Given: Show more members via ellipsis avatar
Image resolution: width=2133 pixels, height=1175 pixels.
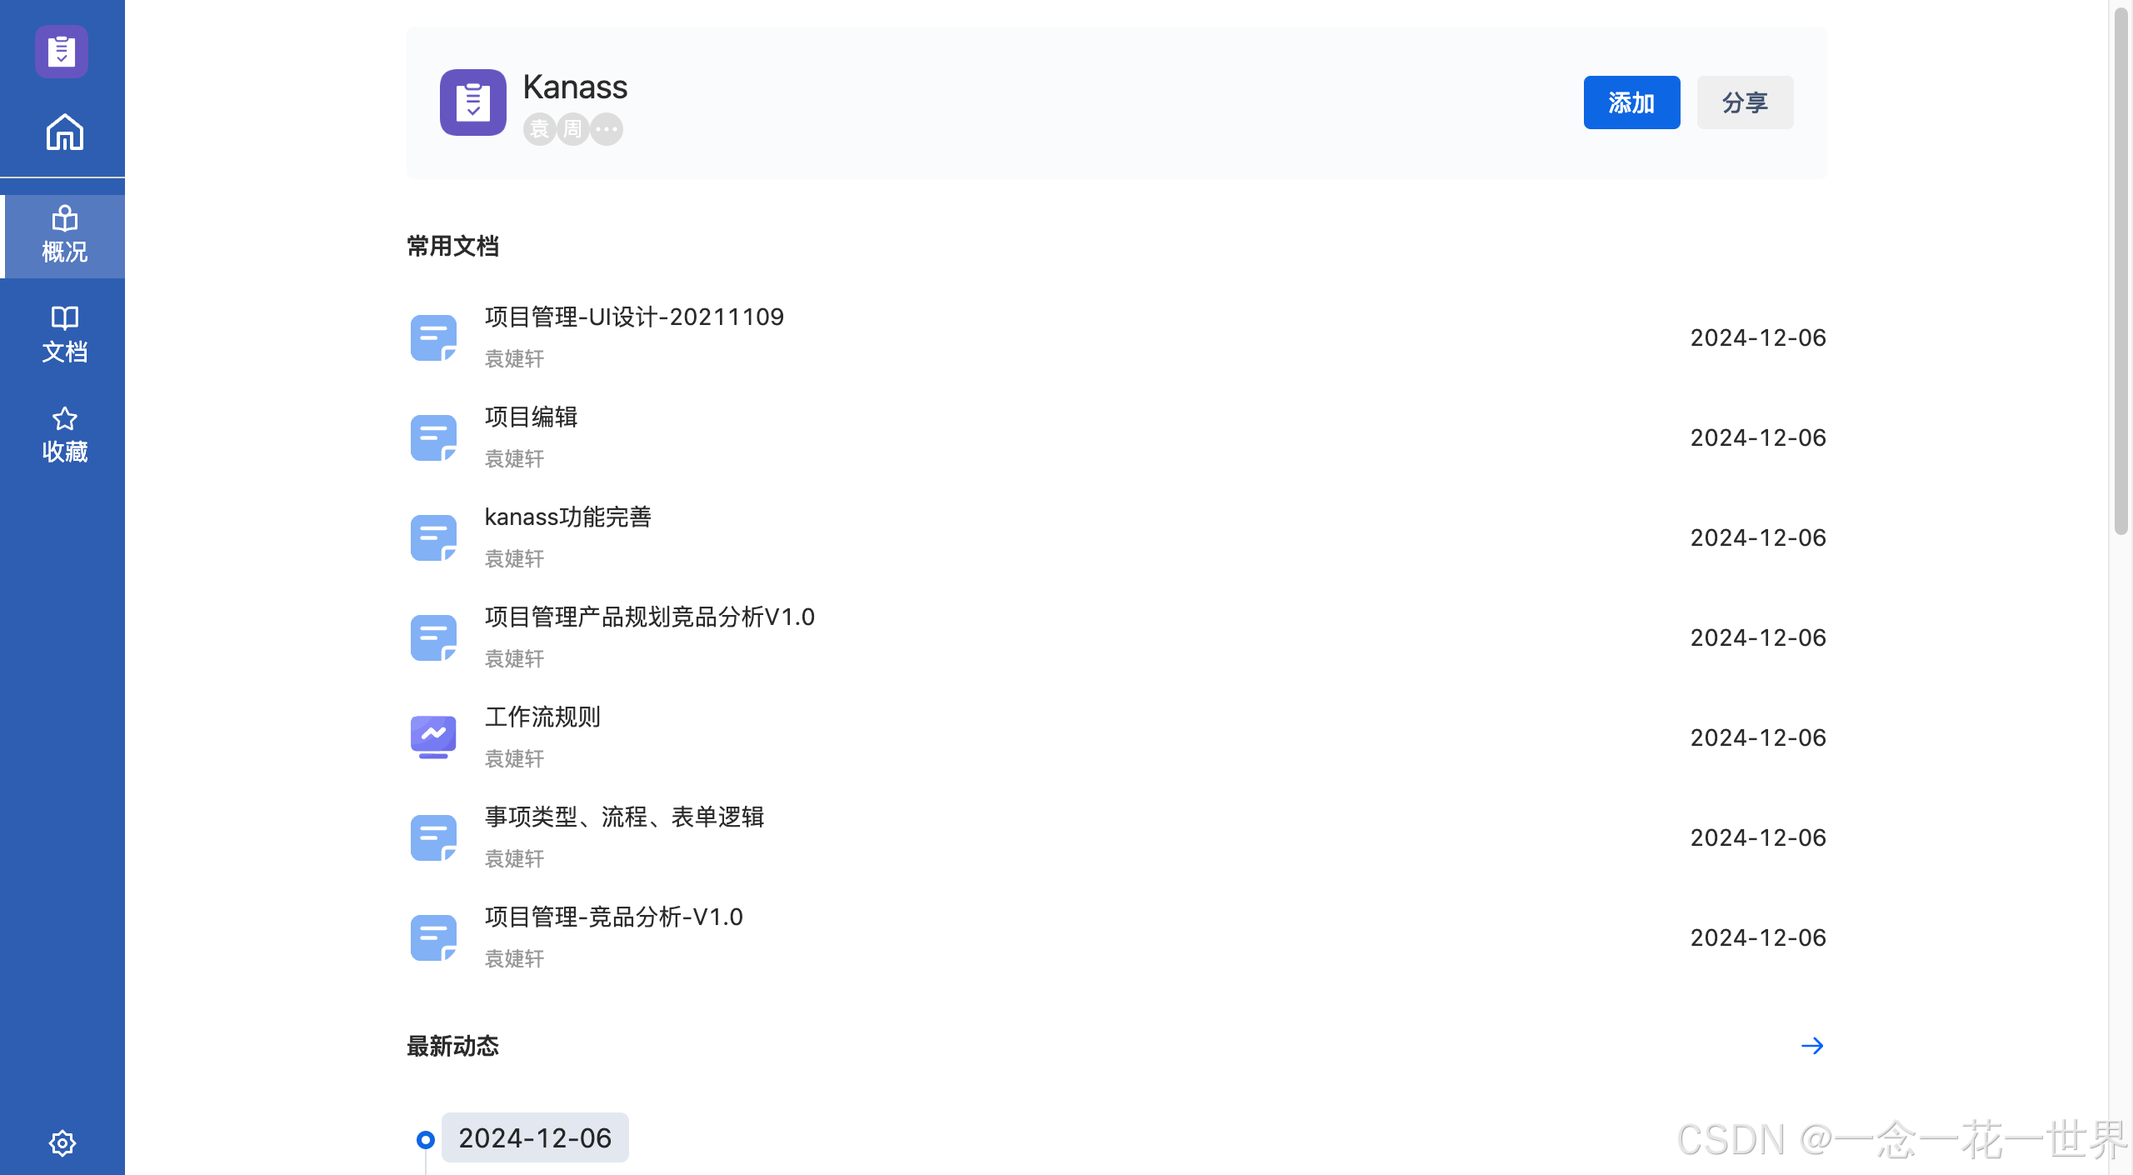Looking at the screenshot, I should pyautogui.click(x=607, y=129).
